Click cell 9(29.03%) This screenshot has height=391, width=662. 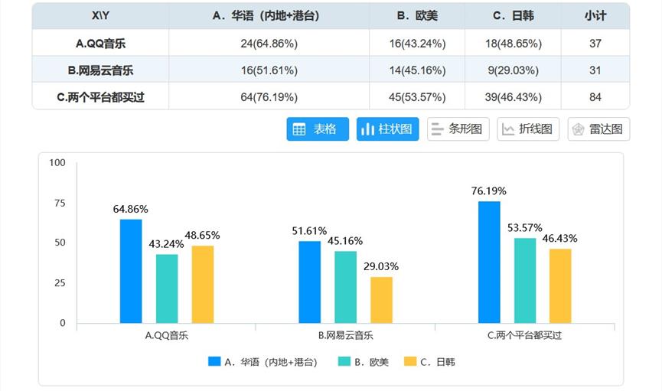coord(513,70)
